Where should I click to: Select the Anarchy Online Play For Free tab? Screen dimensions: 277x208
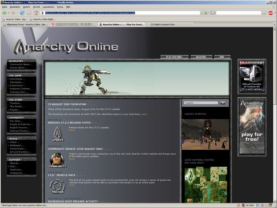tap(122, 24)
